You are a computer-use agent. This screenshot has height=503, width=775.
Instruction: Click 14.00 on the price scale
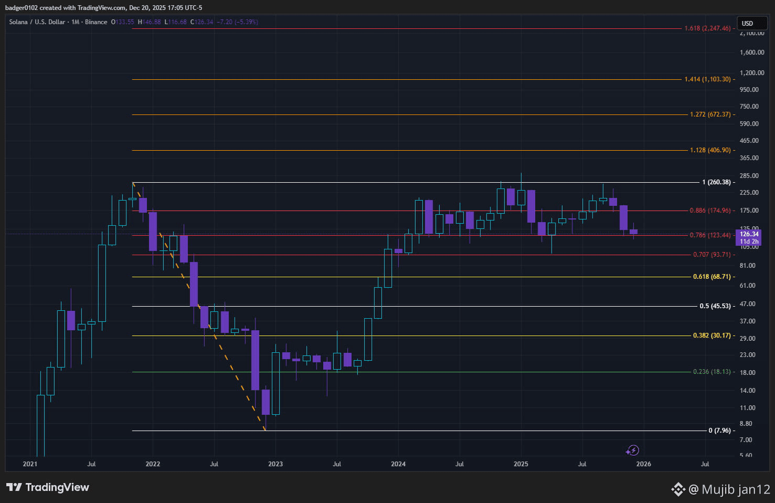pos(748,391)
